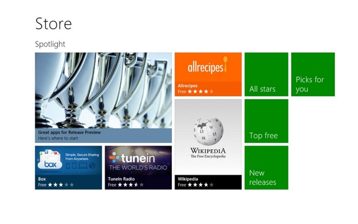Click the "Here's where to start" caption
This screenshot has width=358, height=224.
click(58, 138)
